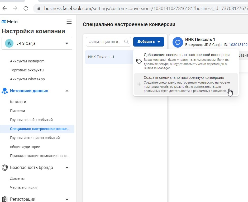This screenshot has width=248, height=202.
Task: Choose Добавление специально настроенной конверсии
Action: pos(186,61)
